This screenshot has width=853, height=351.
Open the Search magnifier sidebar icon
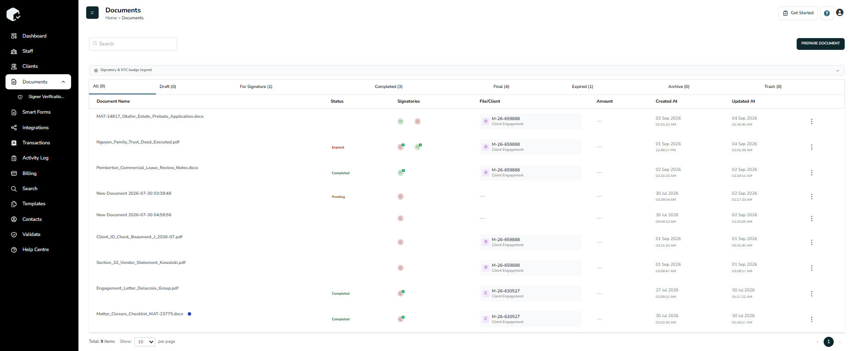coord(14,189)
